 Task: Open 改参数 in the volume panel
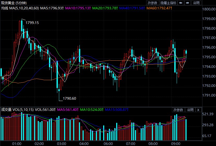click(x=178, y=110)
